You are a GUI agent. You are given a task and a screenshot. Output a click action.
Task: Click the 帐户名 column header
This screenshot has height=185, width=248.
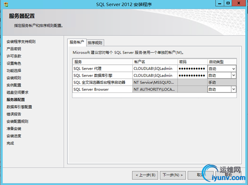[x=155, y=62]
